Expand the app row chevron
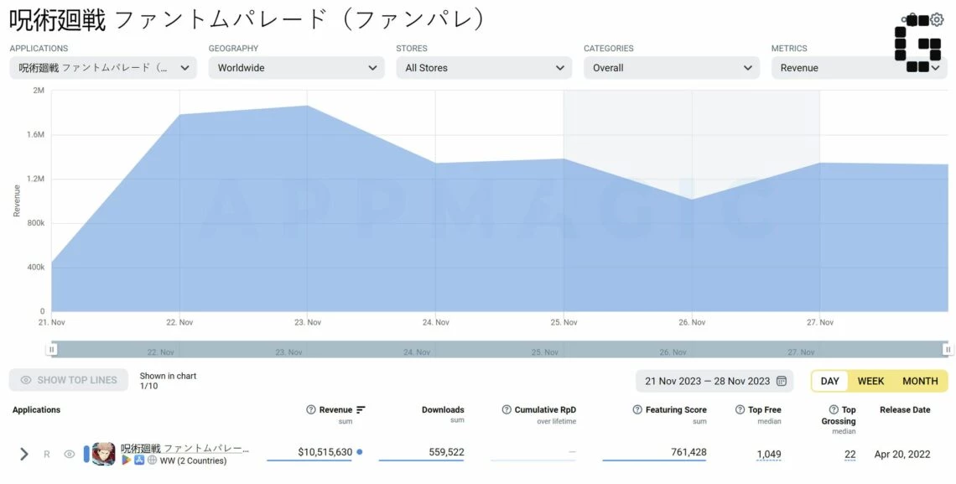The image size is (956, 484). [x=23, y=454]
